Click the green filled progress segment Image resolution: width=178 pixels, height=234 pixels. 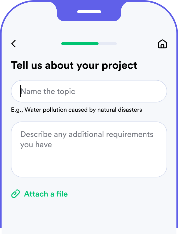point(80,44)
